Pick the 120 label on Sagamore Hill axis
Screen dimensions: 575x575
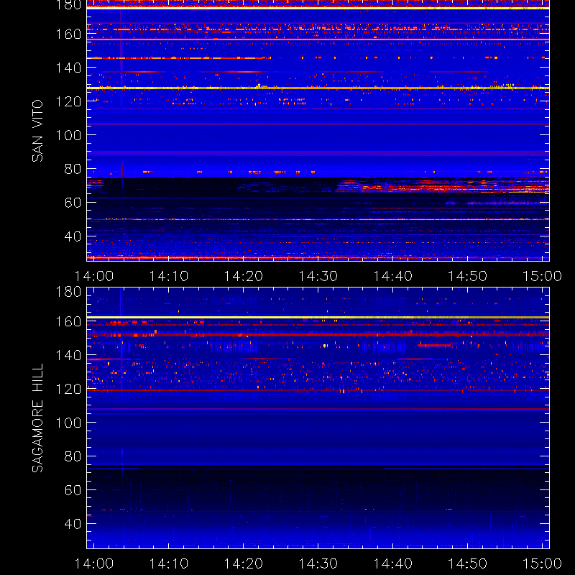pos(68,389)
